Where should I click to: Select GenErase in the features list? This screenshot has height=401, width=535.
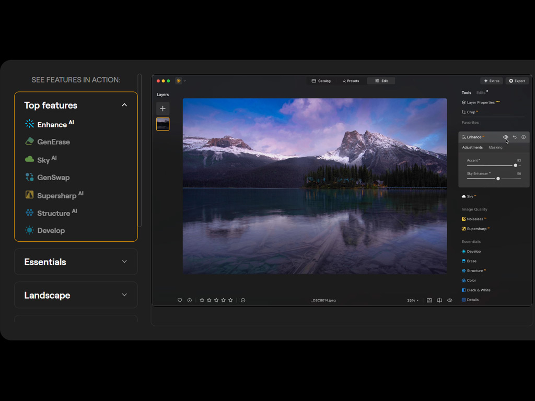[53, 141]
